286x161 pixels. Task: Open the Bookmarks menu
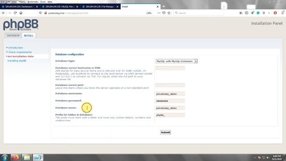pyautogui.click(x=33, y=2)
